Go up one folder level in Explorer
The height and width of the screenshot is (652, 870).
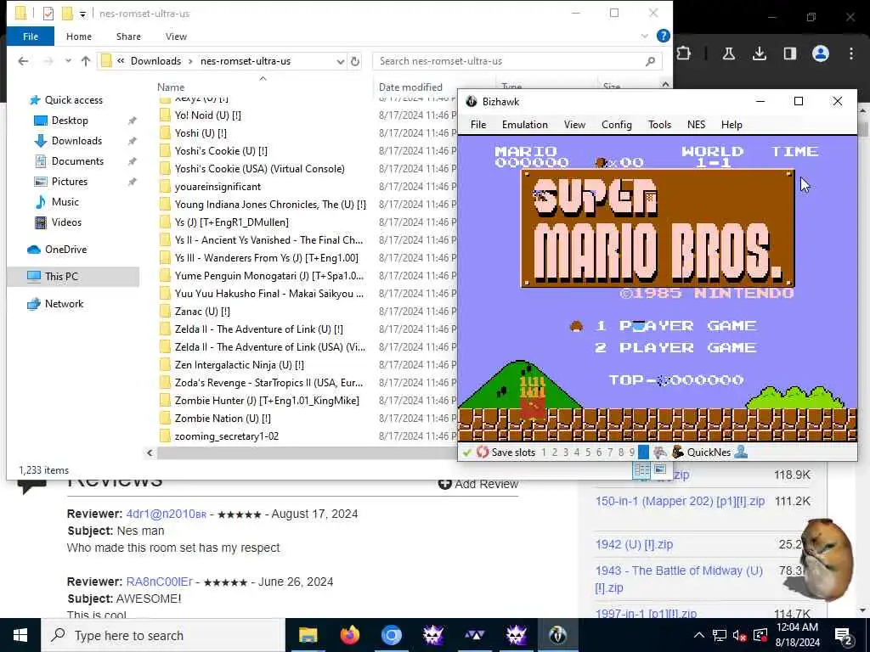86,61
